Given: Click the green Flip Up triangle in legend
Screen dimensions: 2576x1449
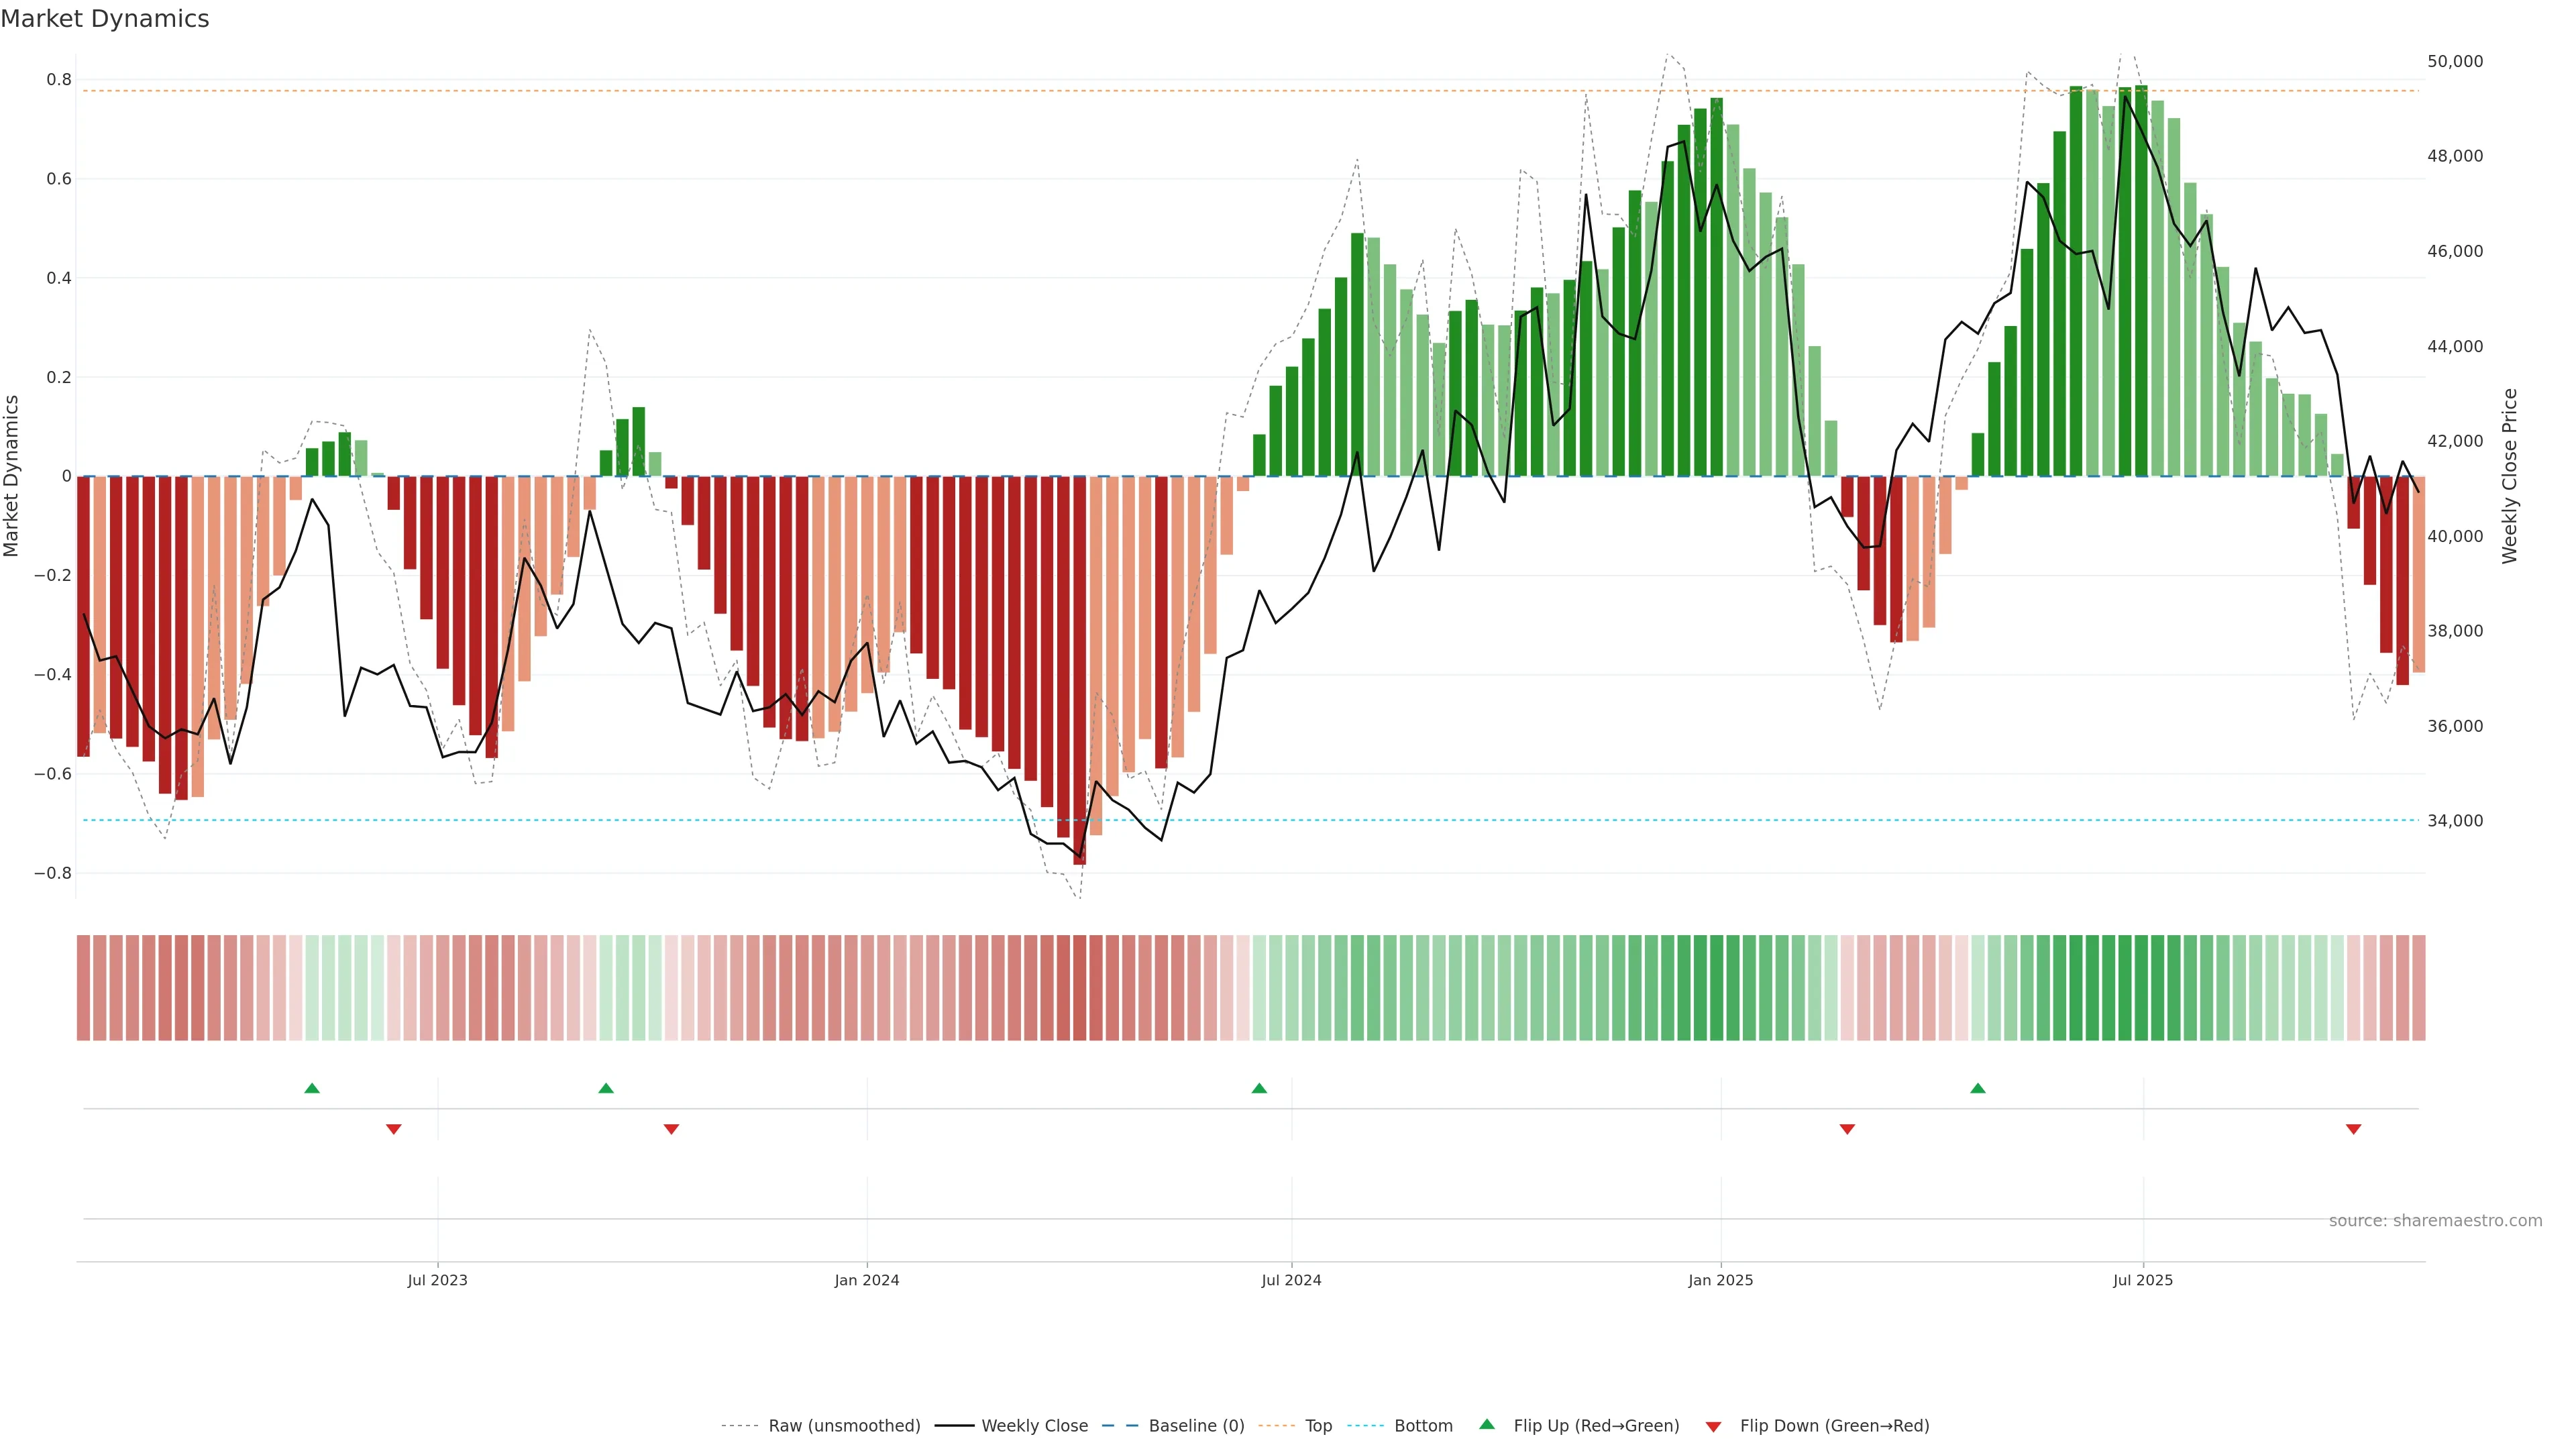Looking at the screenshot, I should pos(1487,1424).
